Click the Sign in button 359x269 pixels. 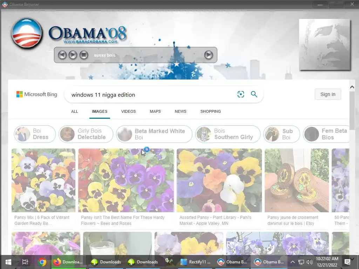328,94
